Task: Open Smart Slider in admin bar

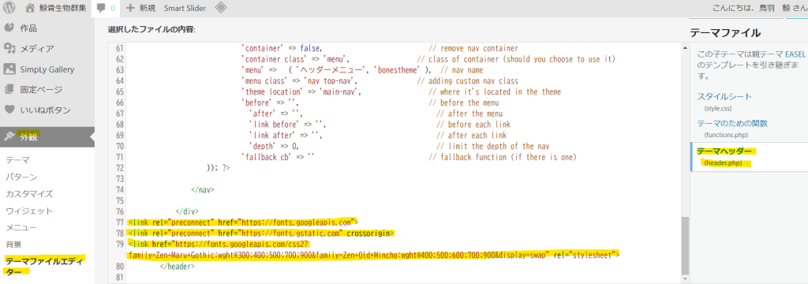Action: pyautogui.click(x=185, y=8)
